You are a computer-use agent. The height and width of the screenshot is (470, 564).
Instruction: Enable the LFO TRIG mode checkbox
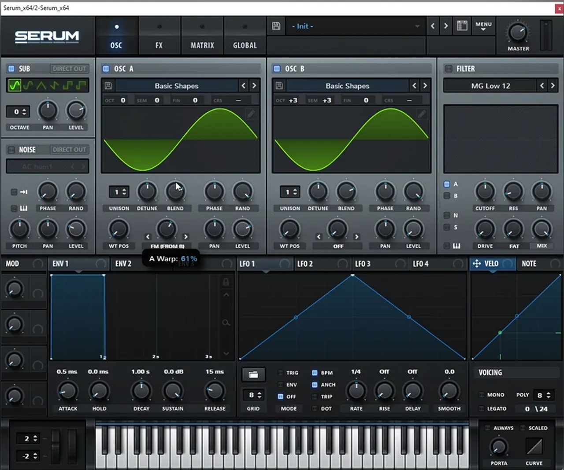(280, 373)
